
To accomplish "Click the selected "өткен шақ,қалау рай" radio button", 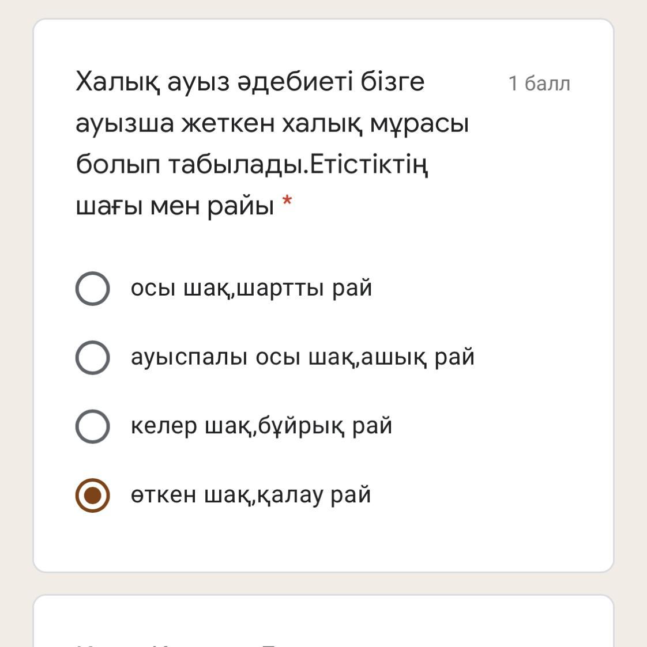I will (92, 495).
